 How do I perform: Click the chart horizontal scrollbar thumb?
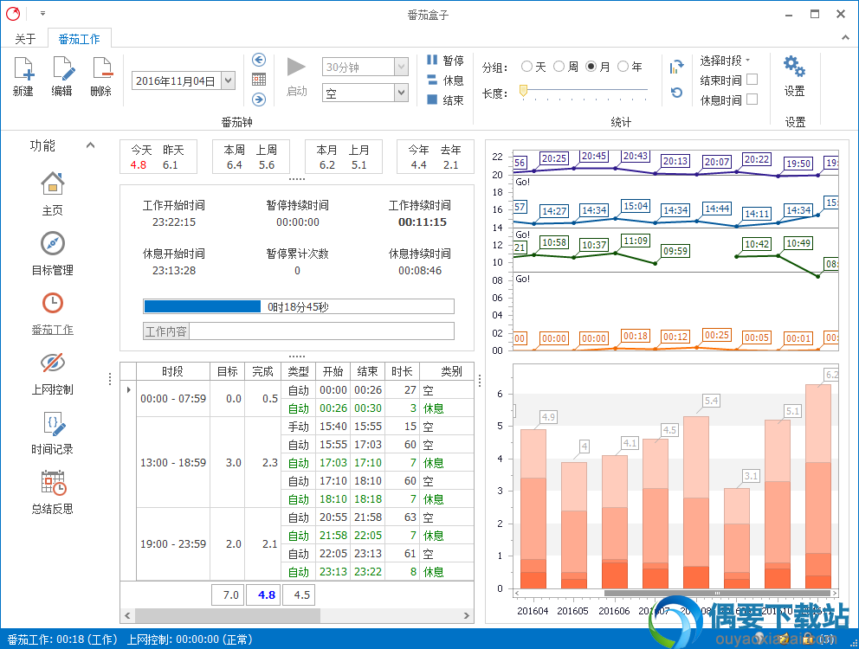pos(717,593)
